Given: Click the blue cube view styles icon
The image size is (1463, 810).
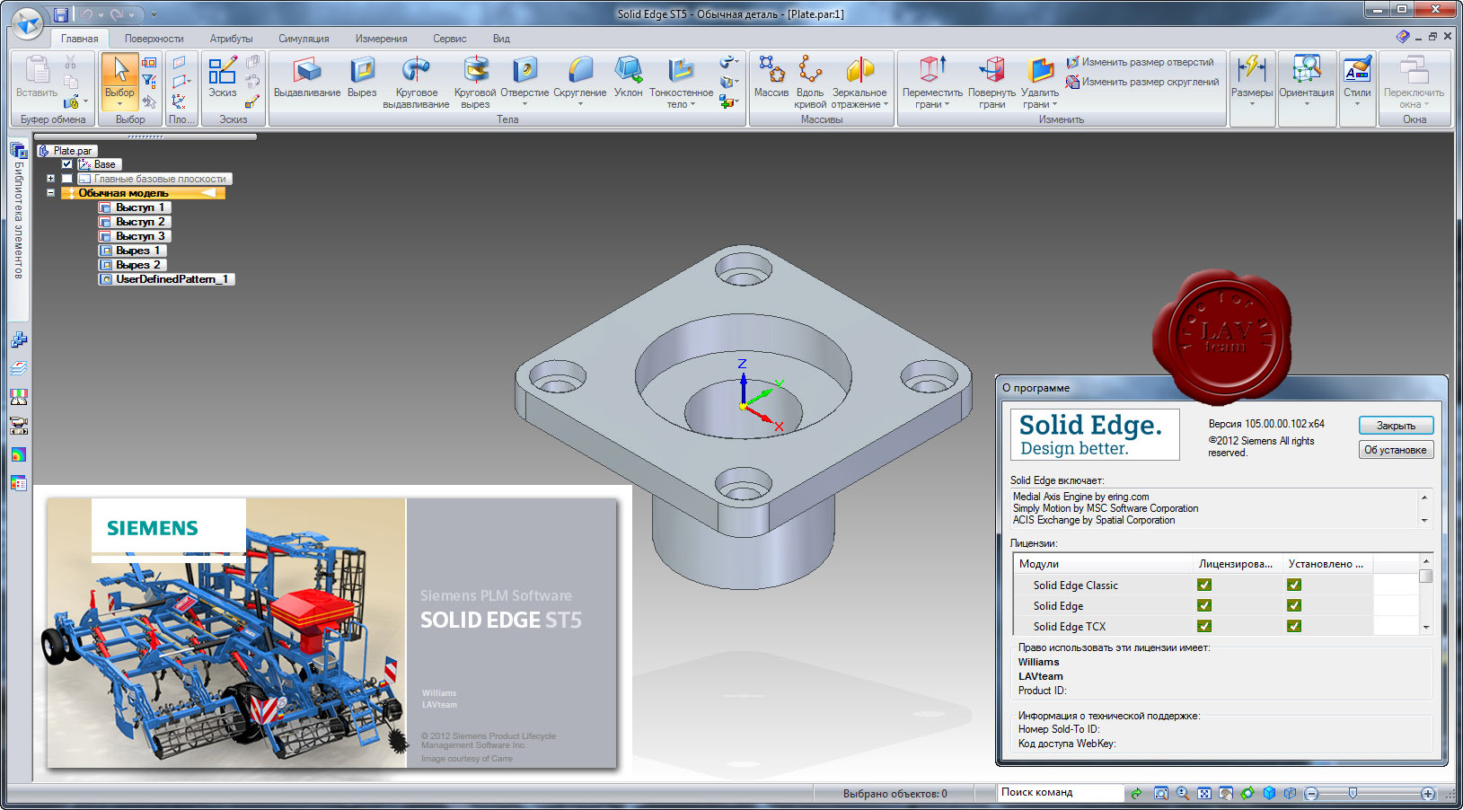Looking at the screenshot, I should tap(1269, 794).
